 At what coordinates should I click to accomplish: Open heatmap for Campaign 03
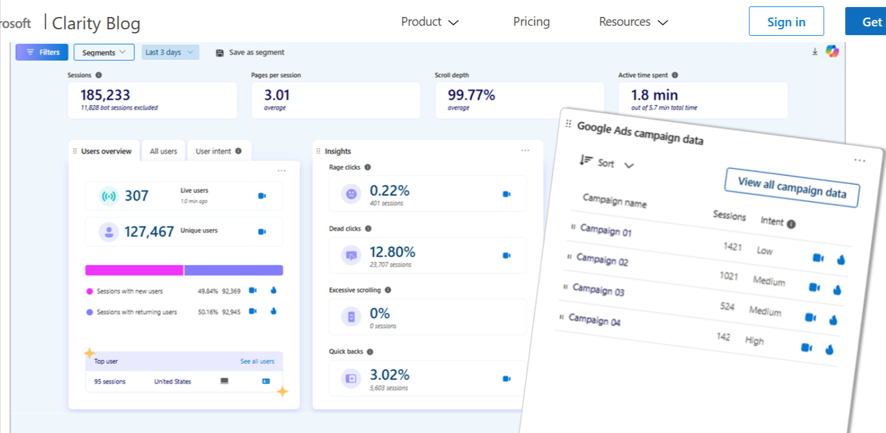click(833, 320)
